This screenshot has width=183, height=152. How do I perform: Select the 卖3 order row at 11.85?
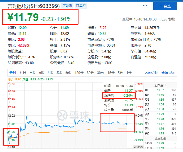pyautogui.click(x=160, y=100)
